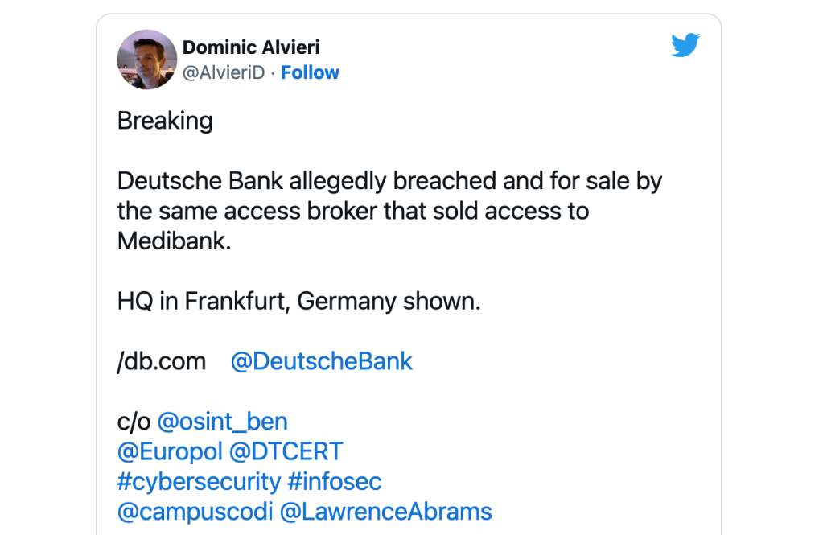Open the @LawrenceAbrams mention

point(385,511)
